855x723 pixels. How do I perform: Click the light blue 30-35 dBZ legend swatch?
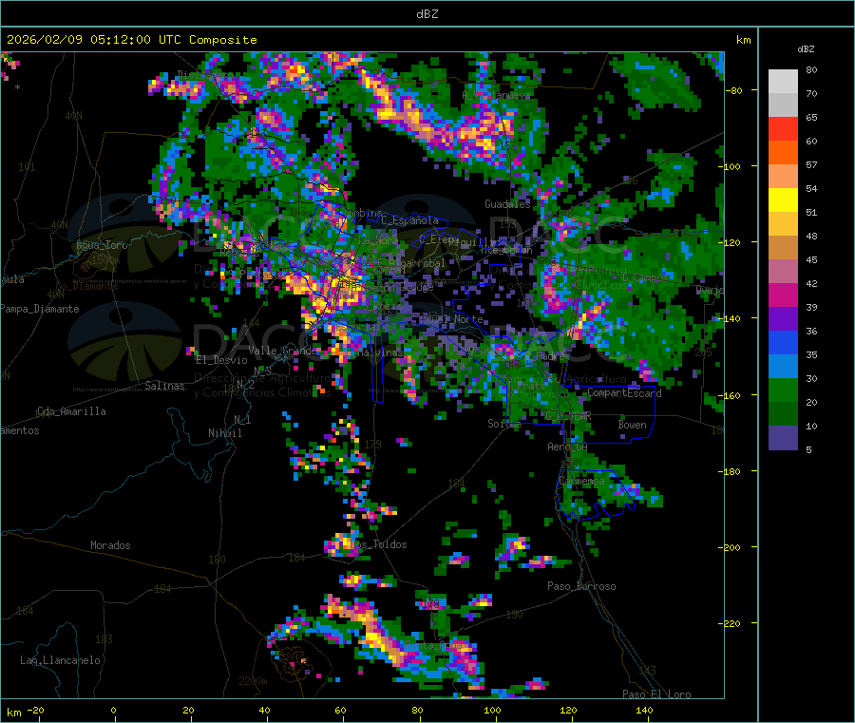[x=783, y=367]
